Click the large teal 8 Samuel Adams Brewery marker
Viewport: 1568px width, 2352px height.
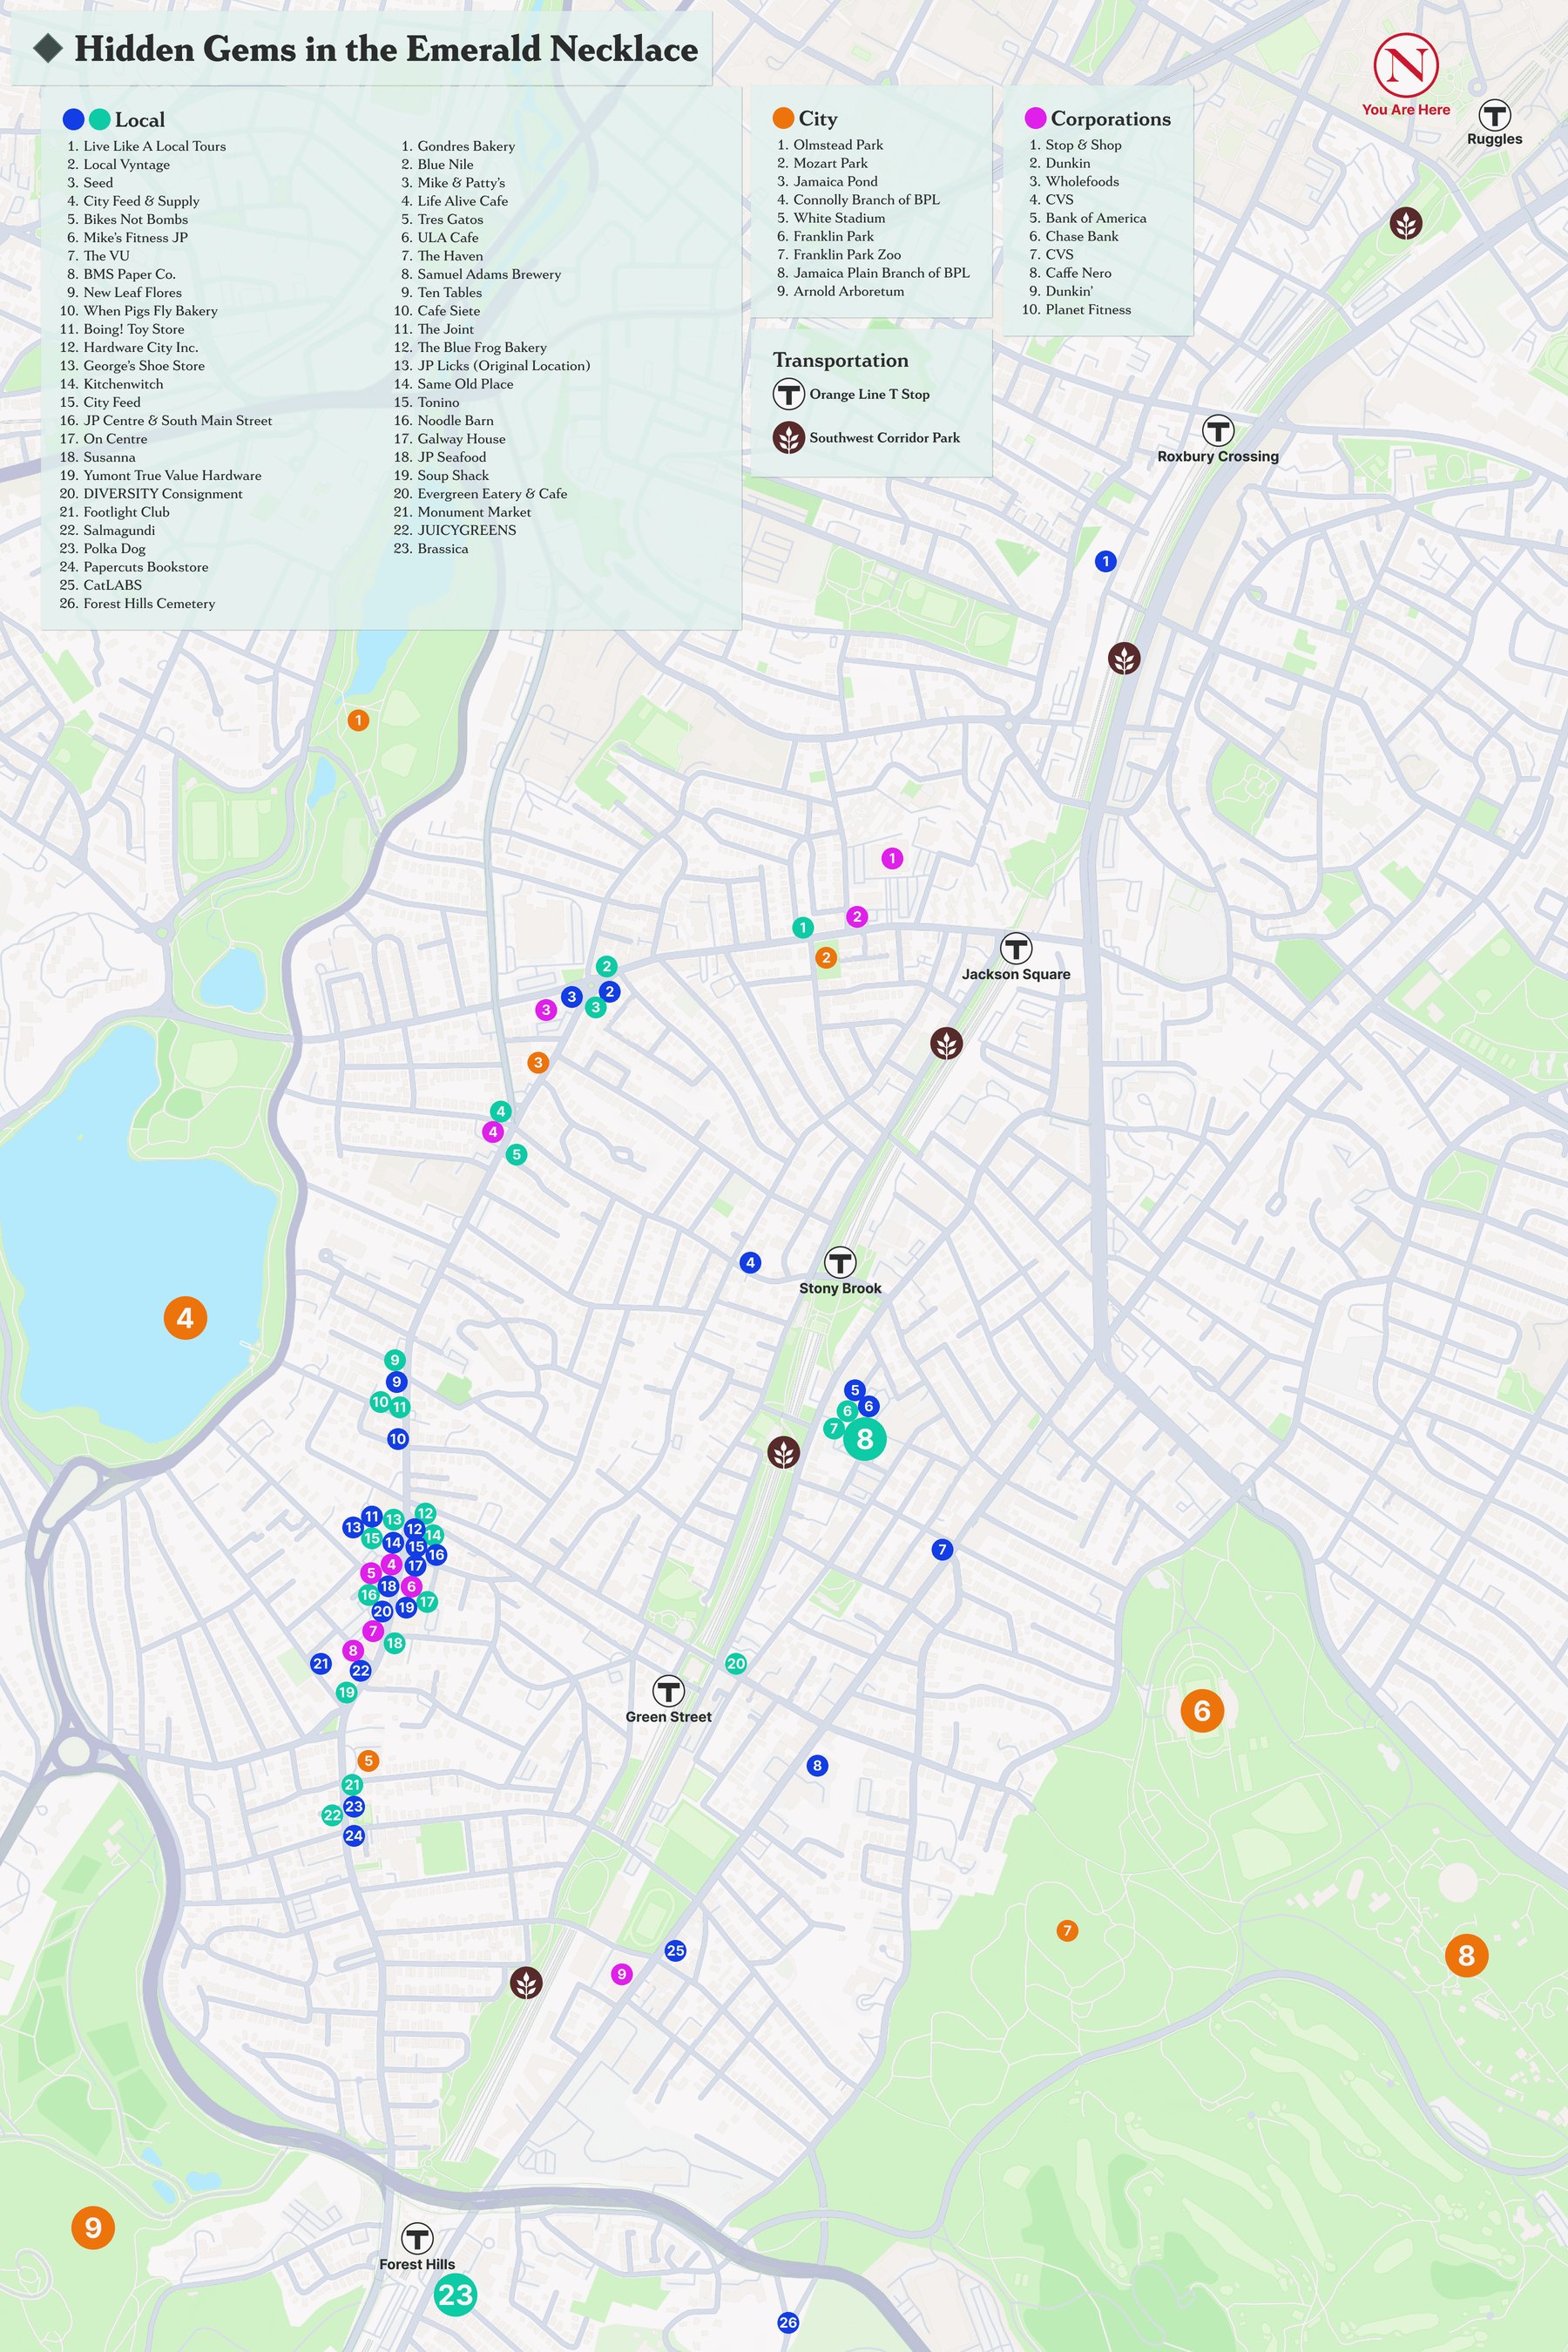865,1439
